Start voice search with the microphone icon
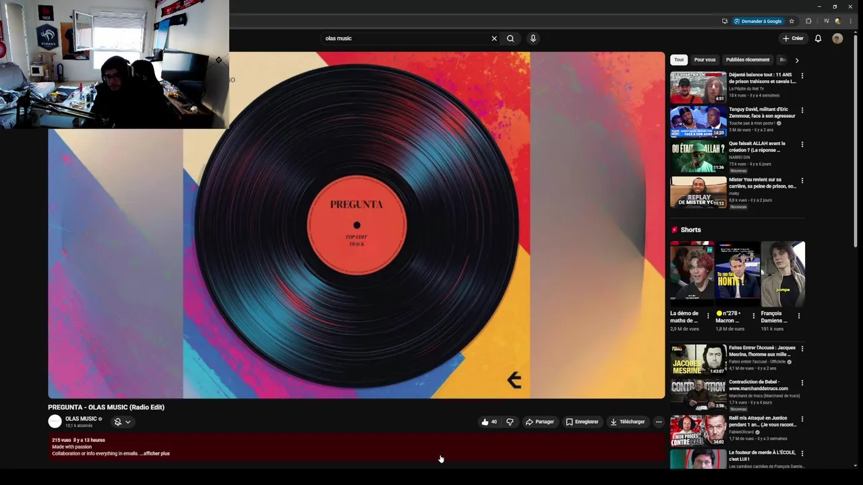 [x=533, y=38]
